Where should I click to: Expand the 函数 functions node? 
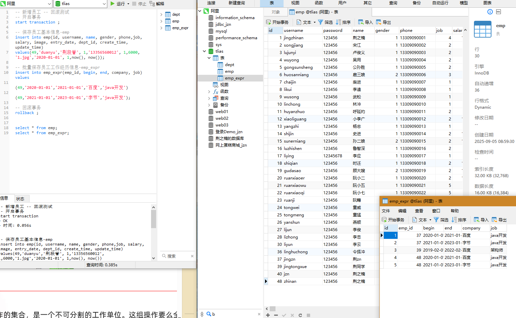209,92
